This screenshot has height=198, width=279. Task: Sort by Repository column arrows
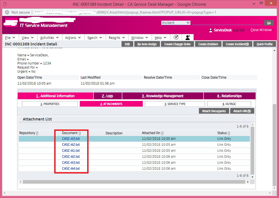37,133
